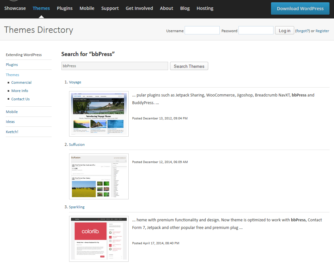Viewport: 334px width, 264px height.
Task: Click the Log in button
Action: click(284, 31)
